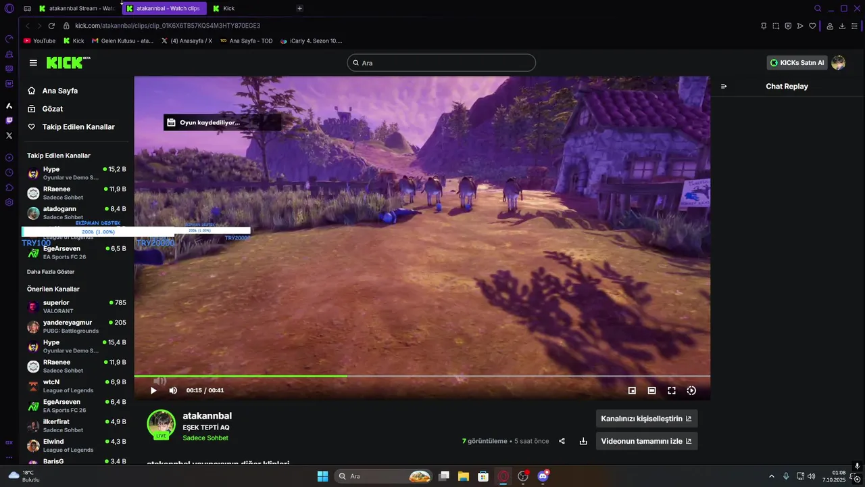Add page to bookmarks heart icon
The width and height of the screenshot is (865, 487).
tap(812, 26)
